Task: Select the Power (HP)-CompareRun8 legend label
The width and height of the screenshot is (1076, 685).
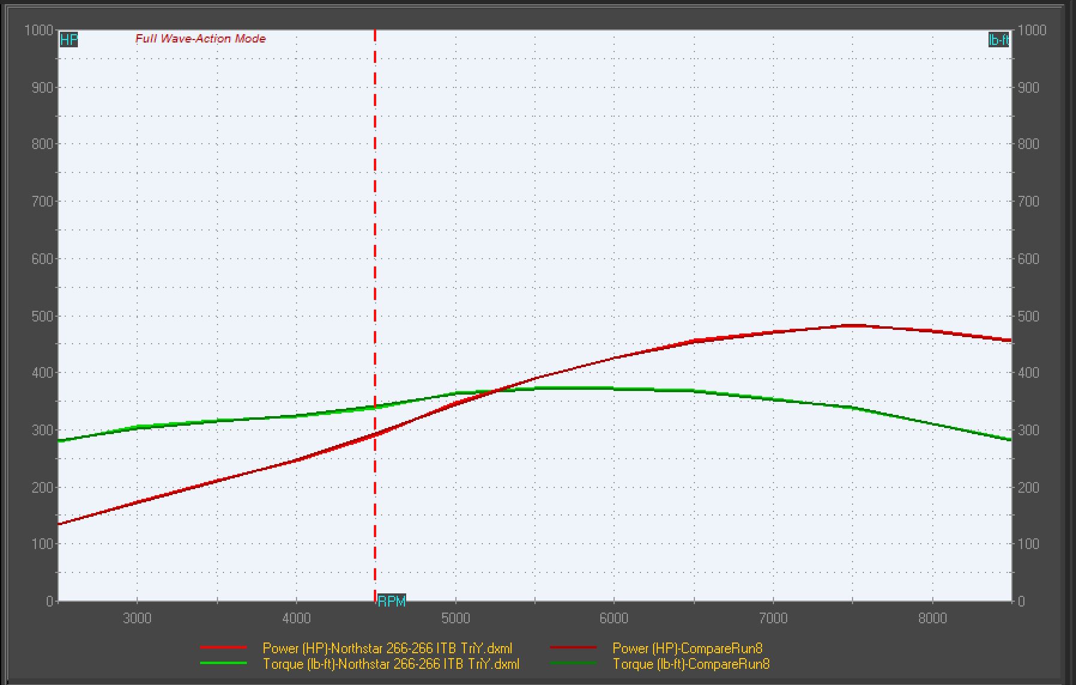Action: [687, 648]
